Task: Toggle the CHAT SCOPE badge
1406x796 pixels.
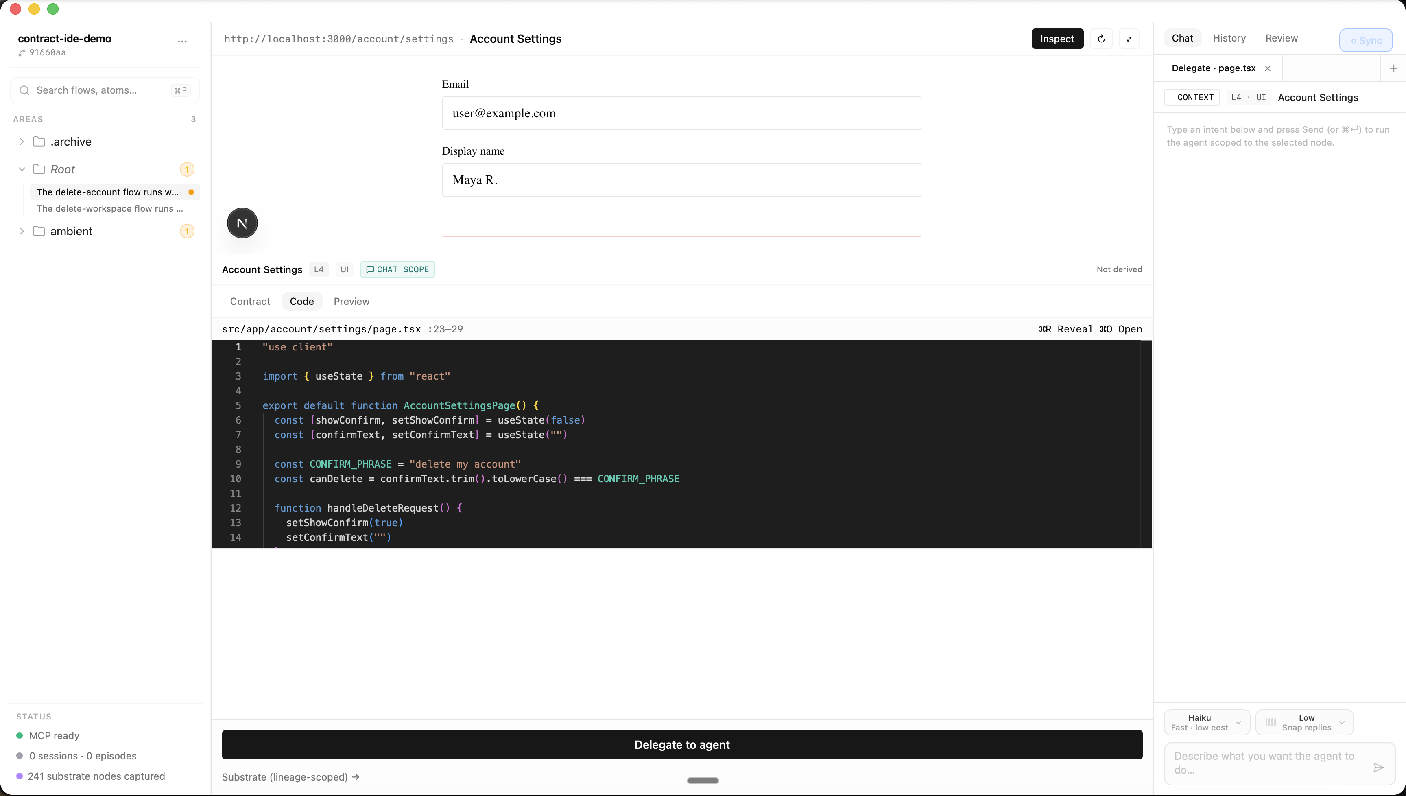Action: [x=397, y=269]
